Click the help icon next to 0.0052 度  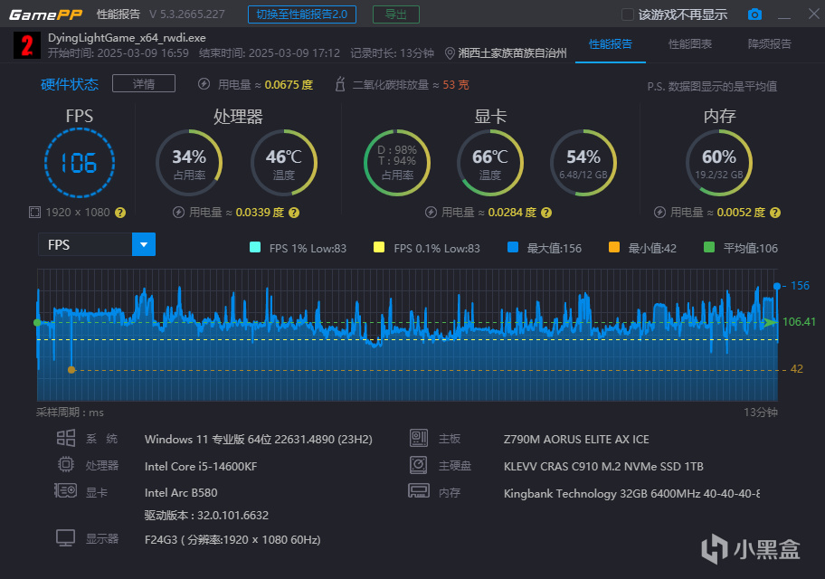coord(774,213)
